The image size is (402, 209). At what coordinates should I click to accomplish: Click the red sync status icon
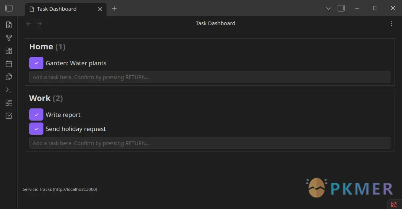pyautogui.click(x=393, y=205)
